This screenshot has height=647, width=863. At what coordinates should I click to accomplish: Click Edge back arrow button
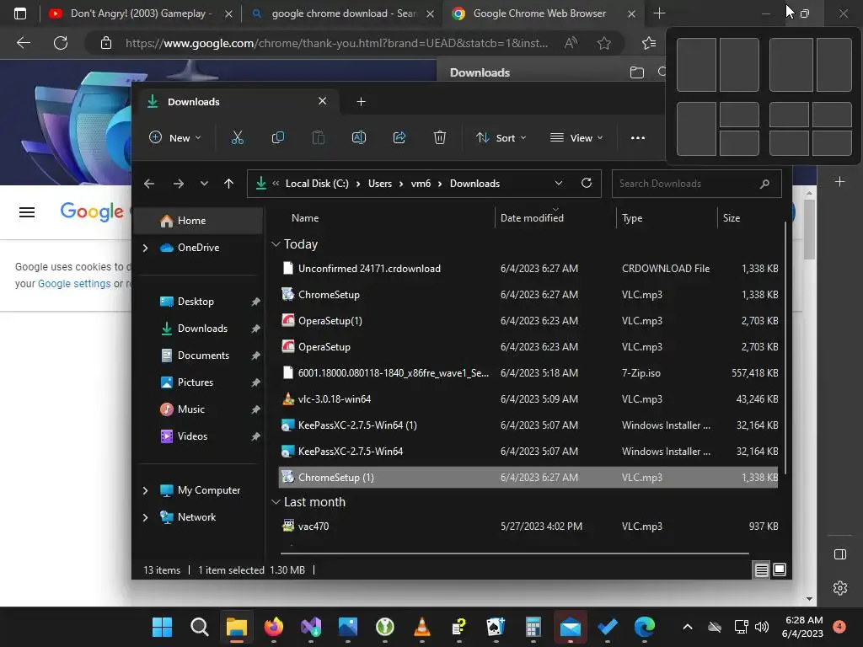pos(24,43)
